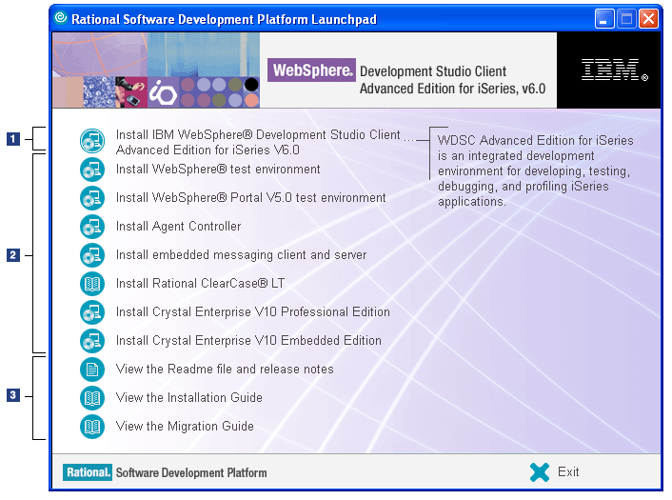Viewport: 672px width, 500px height.
Task: Click the blue X icon next to Exit
Action: tap(539, 472)
